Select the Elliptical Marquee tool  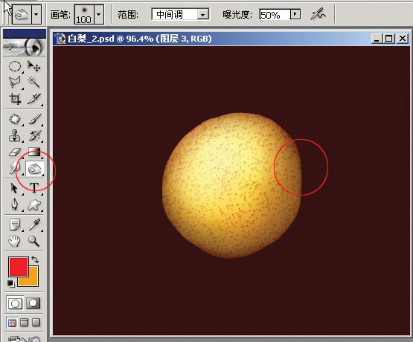15,66
